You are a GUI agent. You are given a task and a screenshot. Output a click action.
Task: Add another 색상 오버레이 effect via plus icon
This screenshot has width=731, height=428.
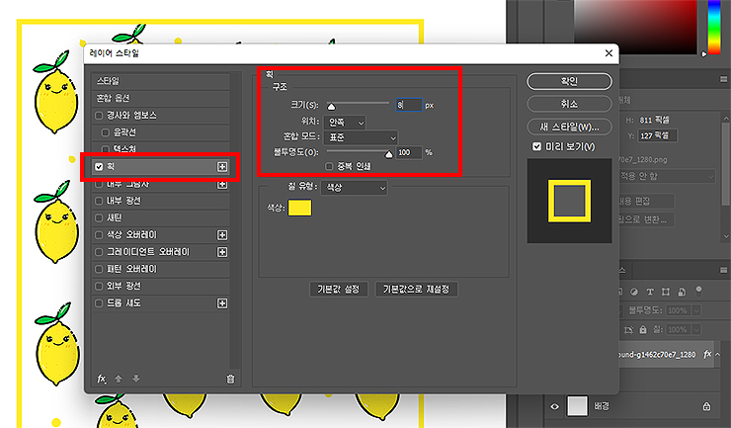[x=222, y=235]
